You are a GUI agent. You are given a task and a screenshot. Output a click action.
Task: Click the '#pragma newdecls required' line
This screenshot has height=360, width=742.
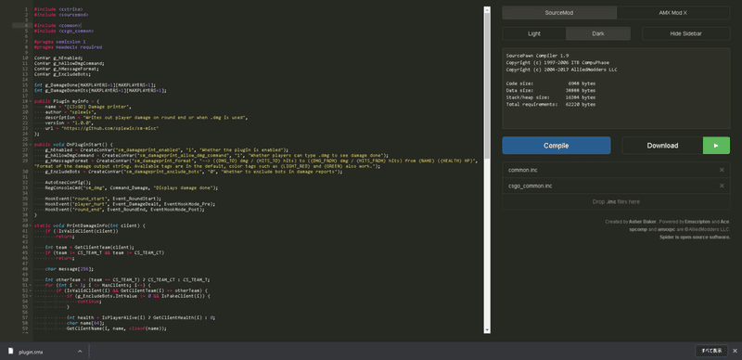(x=68, y=47)
